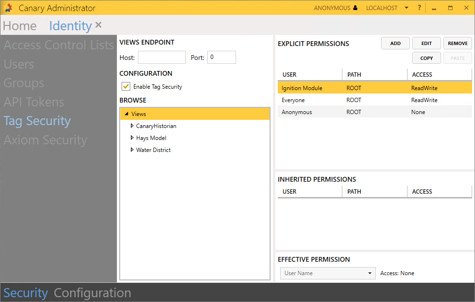Click the anonymous user profile icon

[x=355, y=8]
